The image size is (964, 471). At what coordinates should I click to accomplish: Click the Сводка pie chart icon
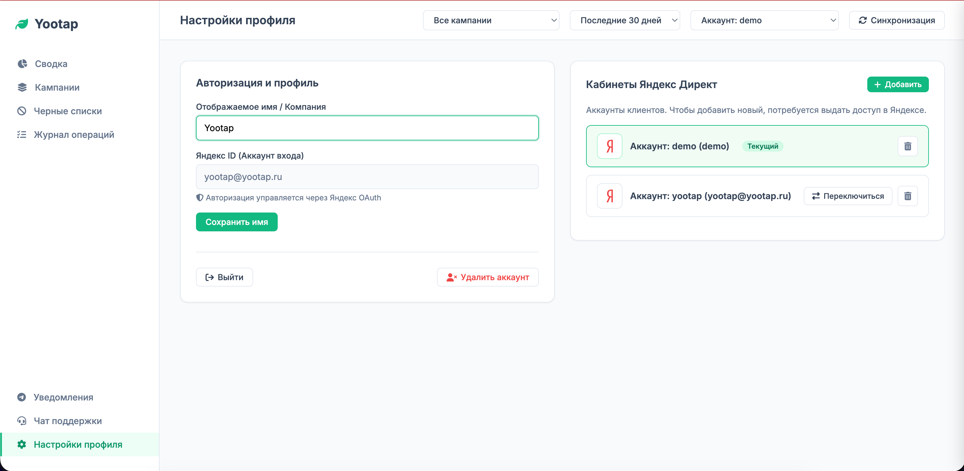[x=22, y=64]
